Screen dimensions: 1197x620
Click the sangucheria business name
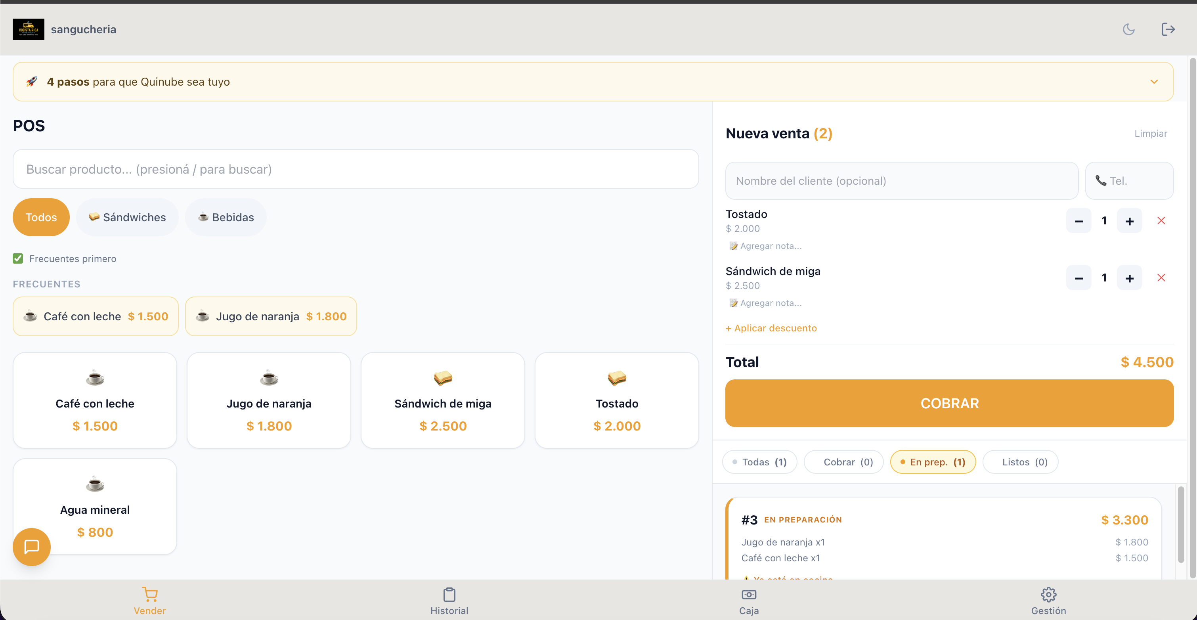tap(84, 29)
